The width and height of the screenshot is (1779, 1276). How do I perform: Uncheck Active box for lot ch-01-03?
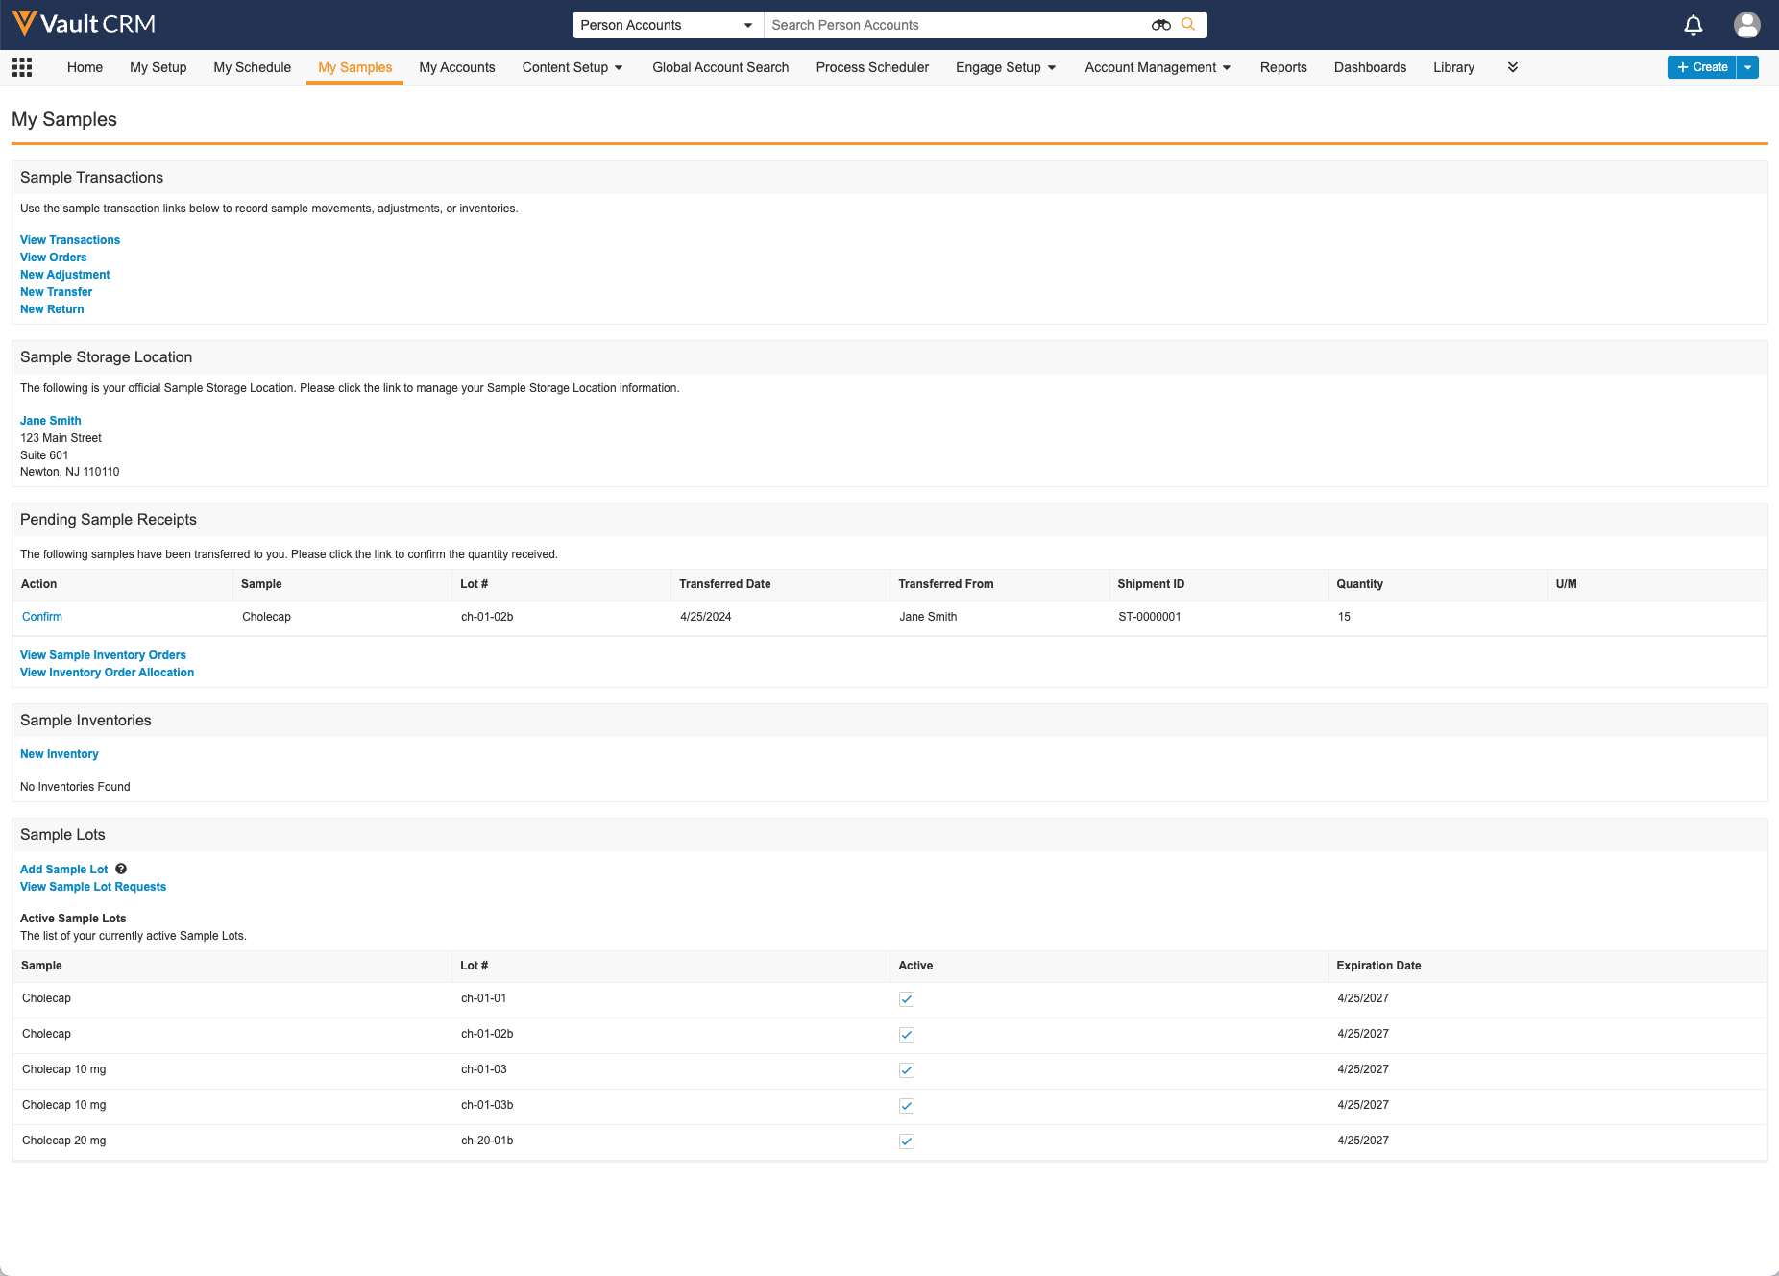907,1070
